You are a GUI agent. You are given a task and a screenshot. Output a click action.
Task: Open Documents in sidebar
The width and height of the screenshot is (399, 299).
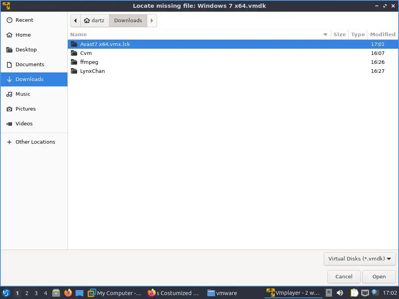(x=34, y=64)
